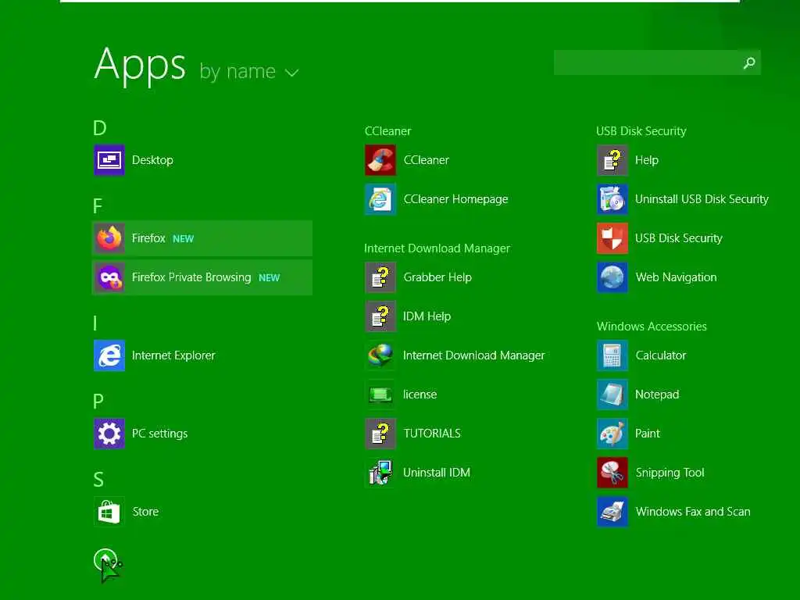Viewport: 800px width, 600px height.
Task: Click the 'CCleaner Homepage' label text
Action: [x=455, y=199]
